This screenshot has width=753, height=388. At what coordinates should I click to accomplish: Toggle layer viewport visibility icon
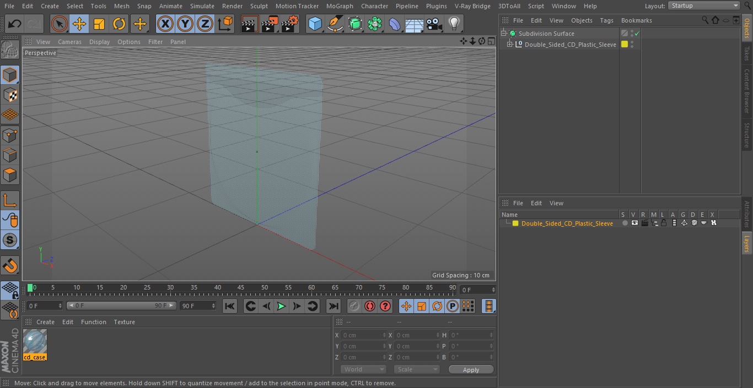click(x=634, y=223)
